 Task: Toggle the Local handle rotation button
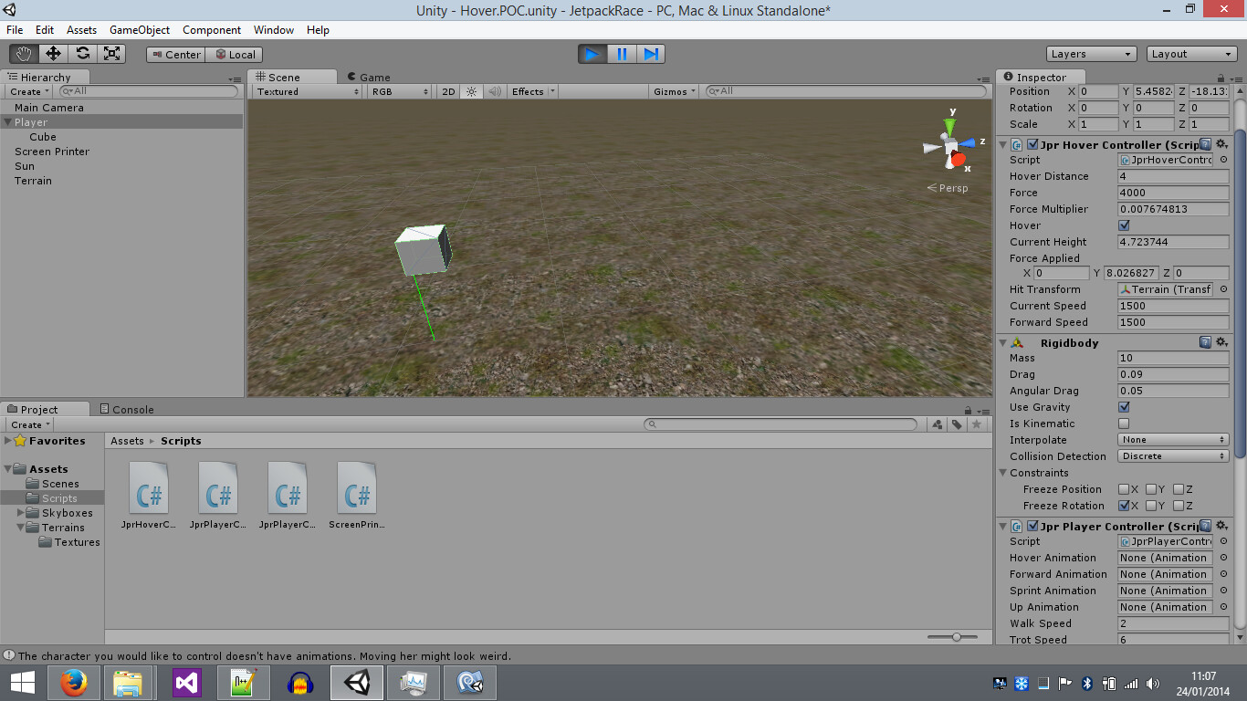tap(235, 55)
